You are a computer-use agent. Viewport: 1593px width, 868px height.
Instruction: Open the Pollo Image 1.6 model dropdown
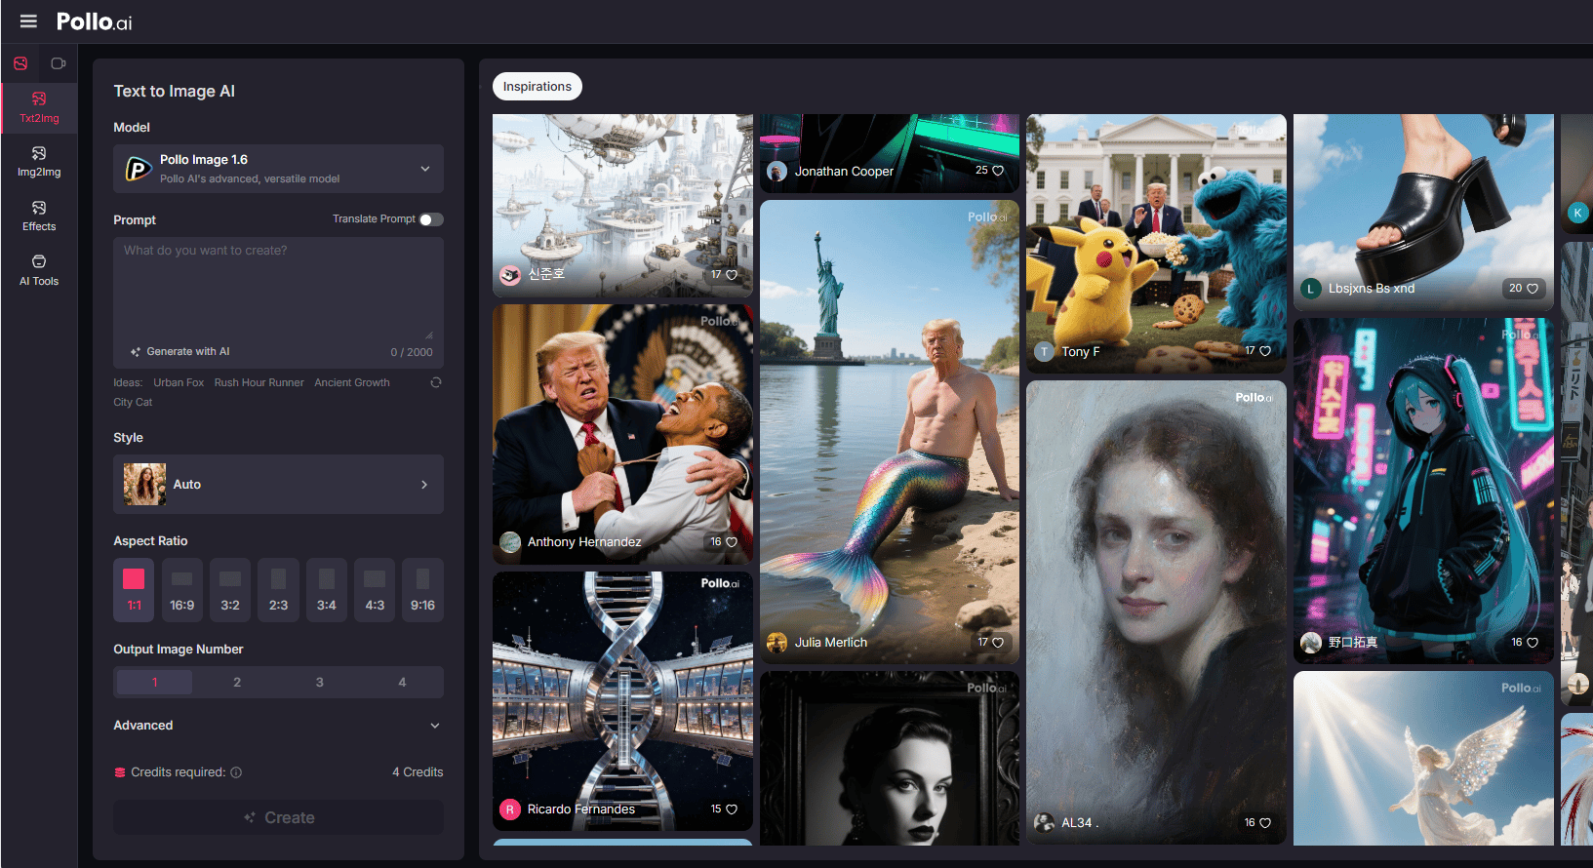tap(278, 169)
